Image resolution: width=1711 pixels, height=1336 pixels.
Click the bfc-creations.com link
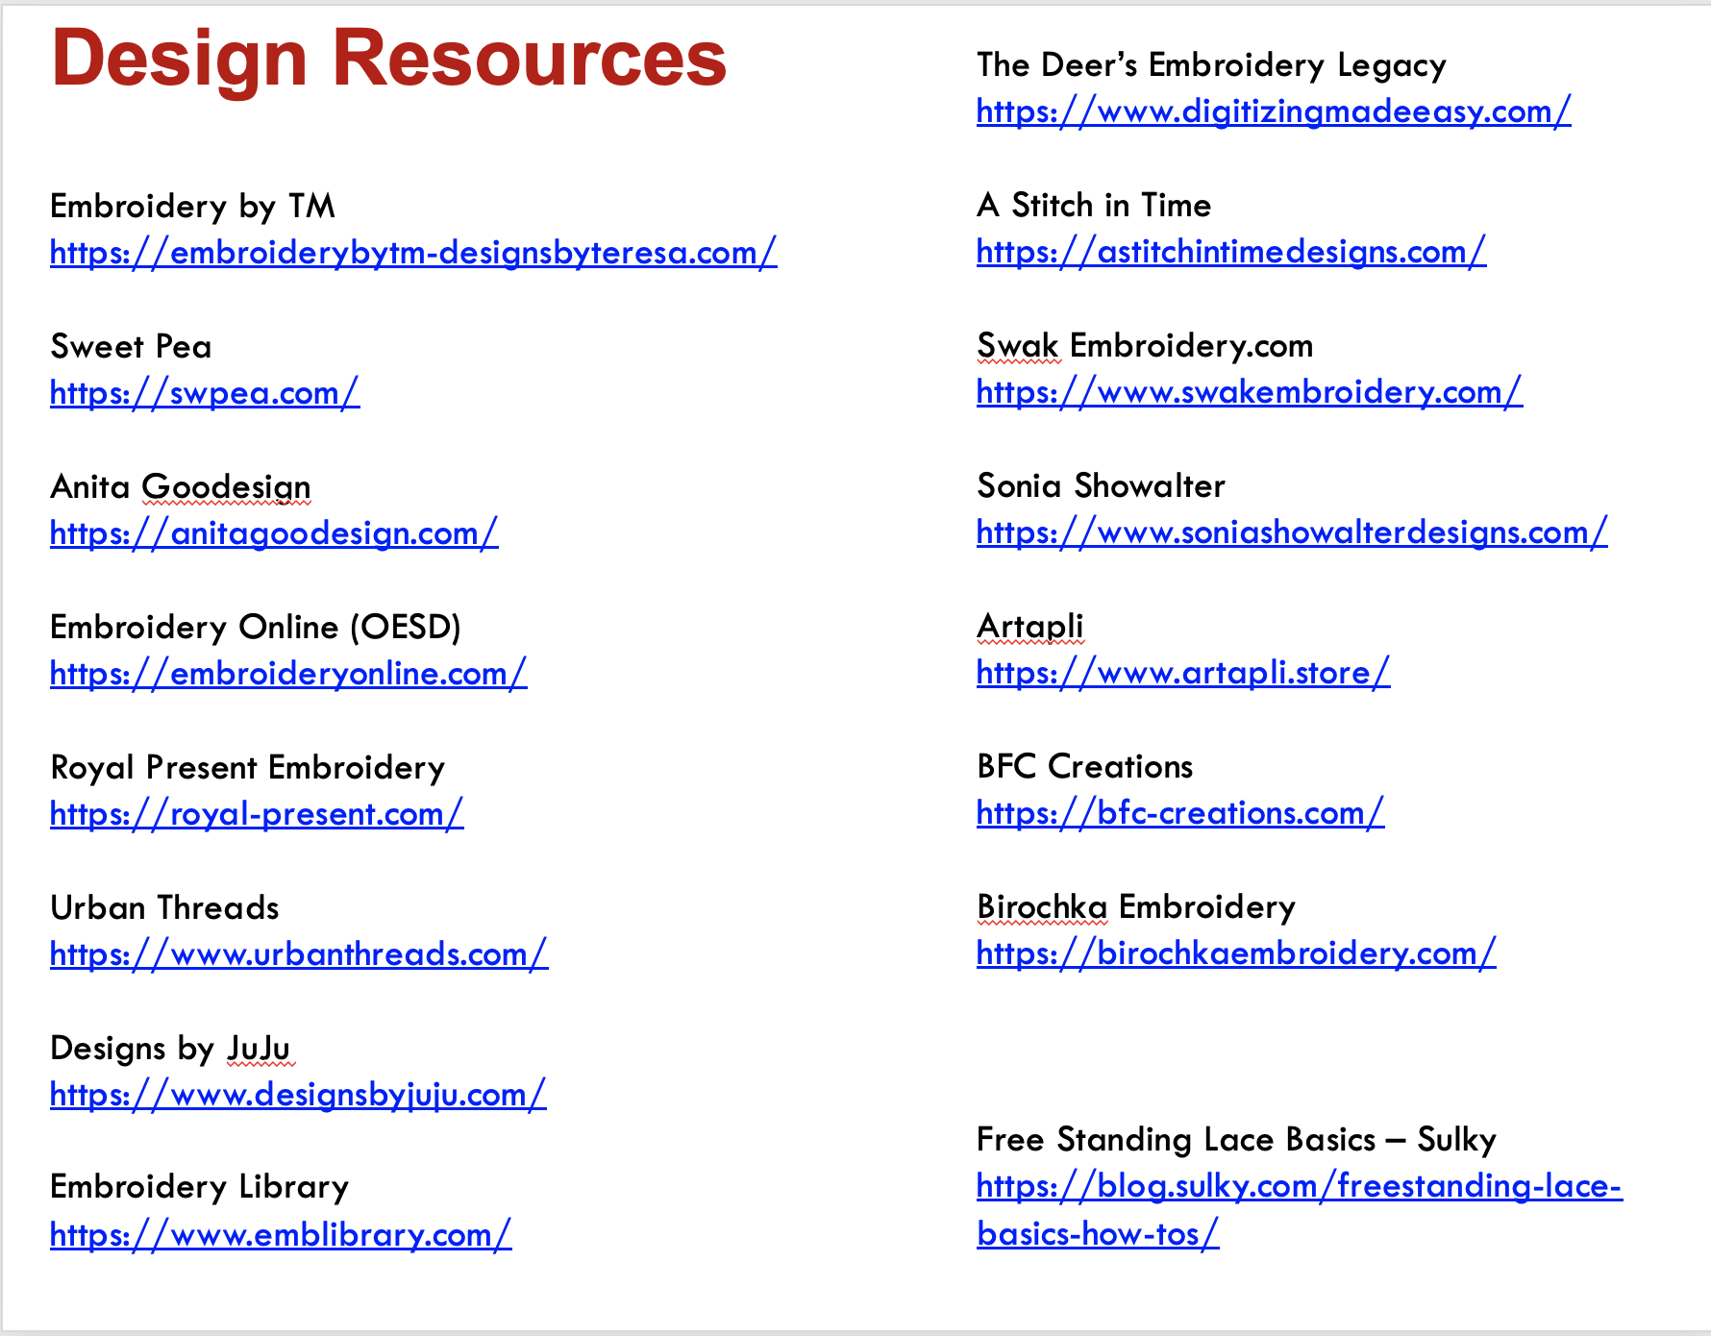[x=1180, y=813]
